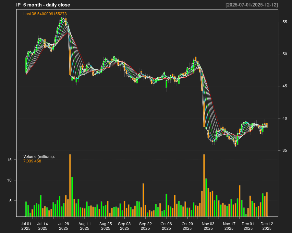Click the tall orange volume bar near Sep 22

(143, 200)
